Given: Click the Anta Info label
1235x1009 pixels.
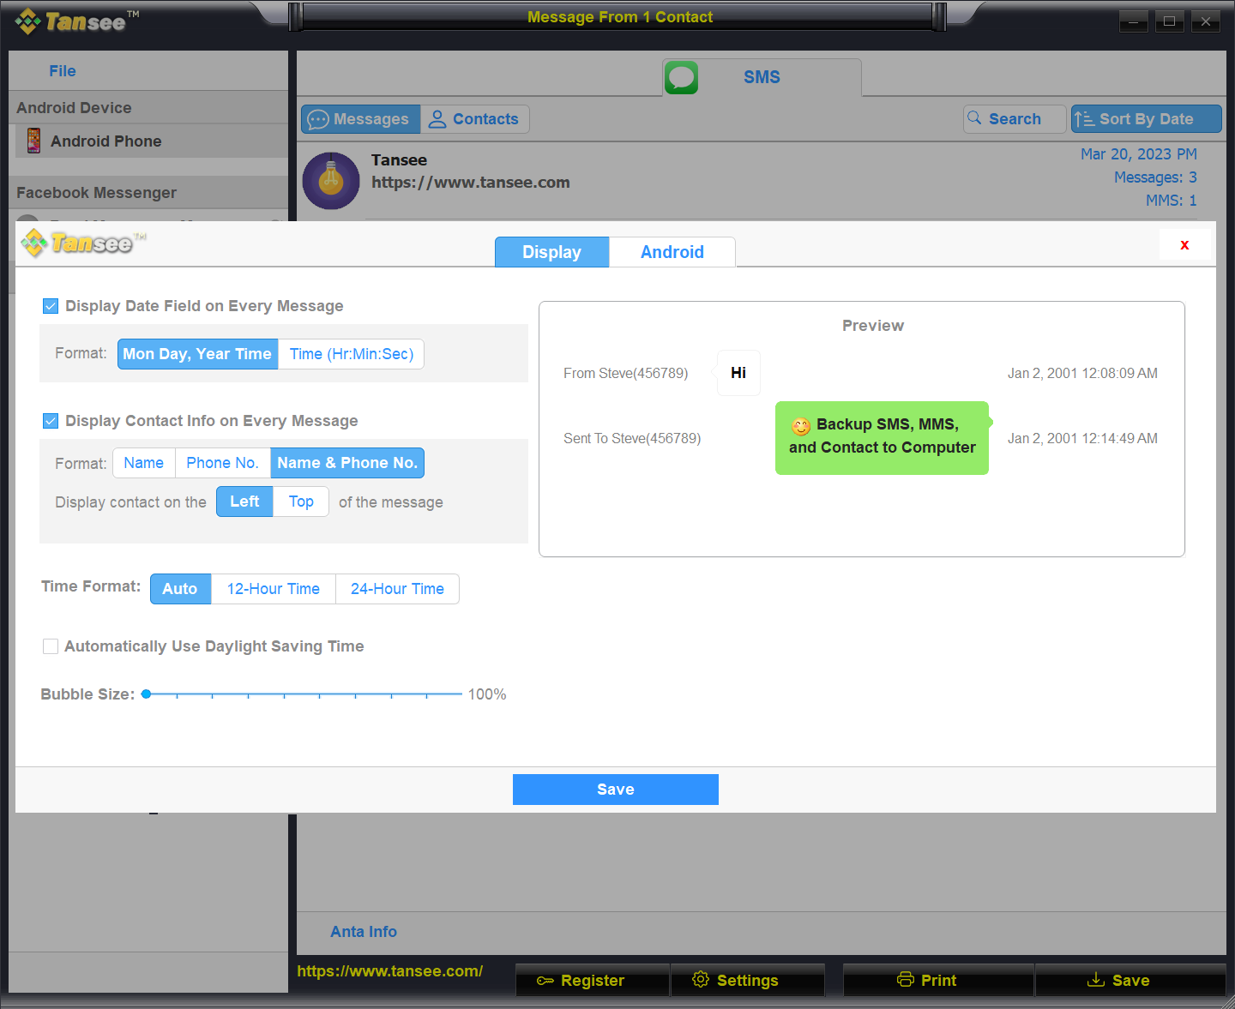Looking at the screenshot, I should [x=364, y=932].
